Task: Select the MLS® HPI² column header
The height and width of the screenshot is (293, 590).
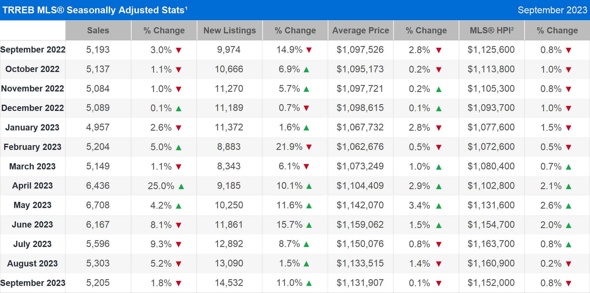Action: tap(491, 30)
